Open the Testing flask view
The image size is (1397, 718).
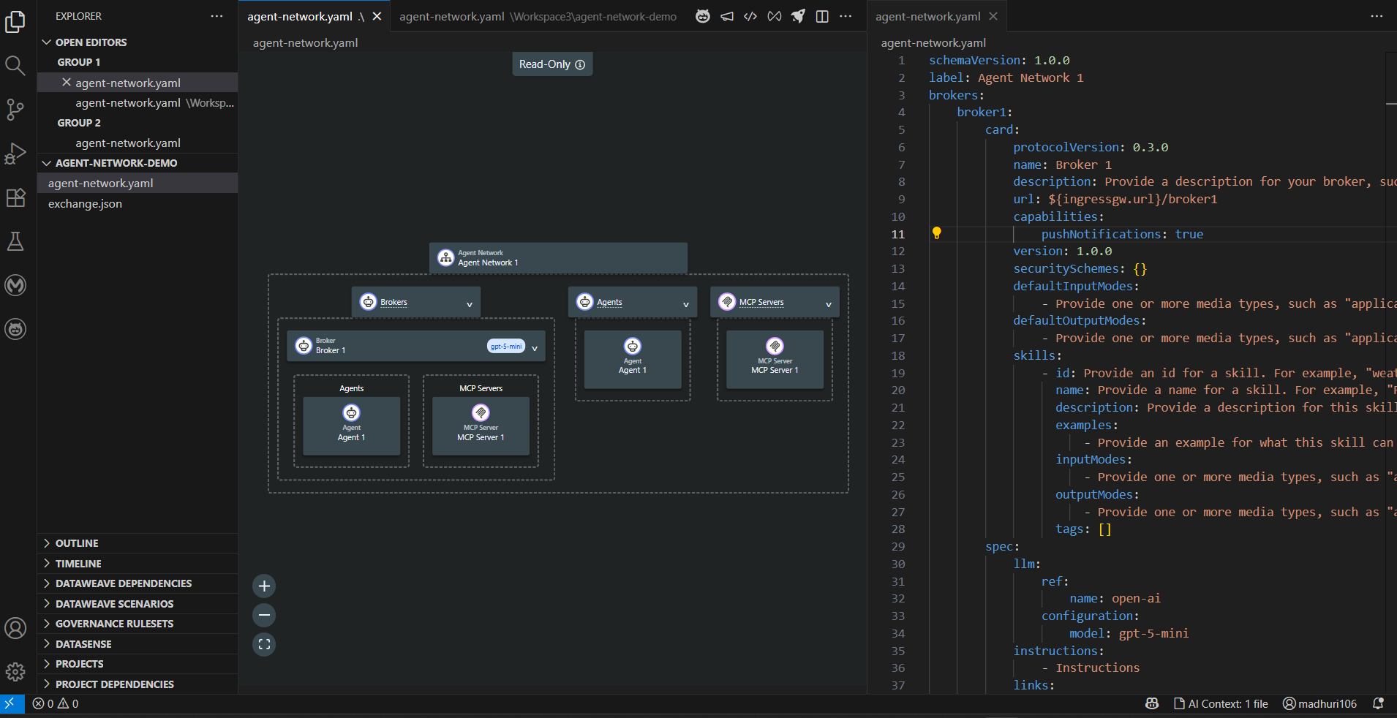pos(15,241)
